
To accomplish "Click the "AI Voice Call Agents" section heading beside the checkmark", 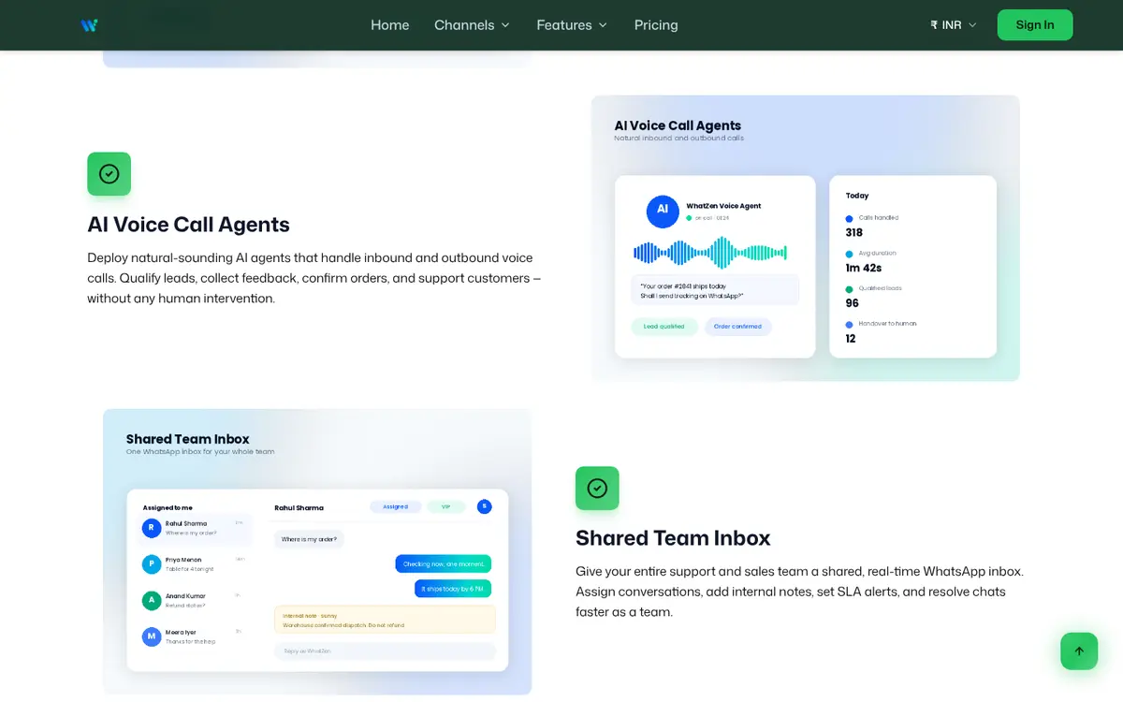I will tap(188, 225).
